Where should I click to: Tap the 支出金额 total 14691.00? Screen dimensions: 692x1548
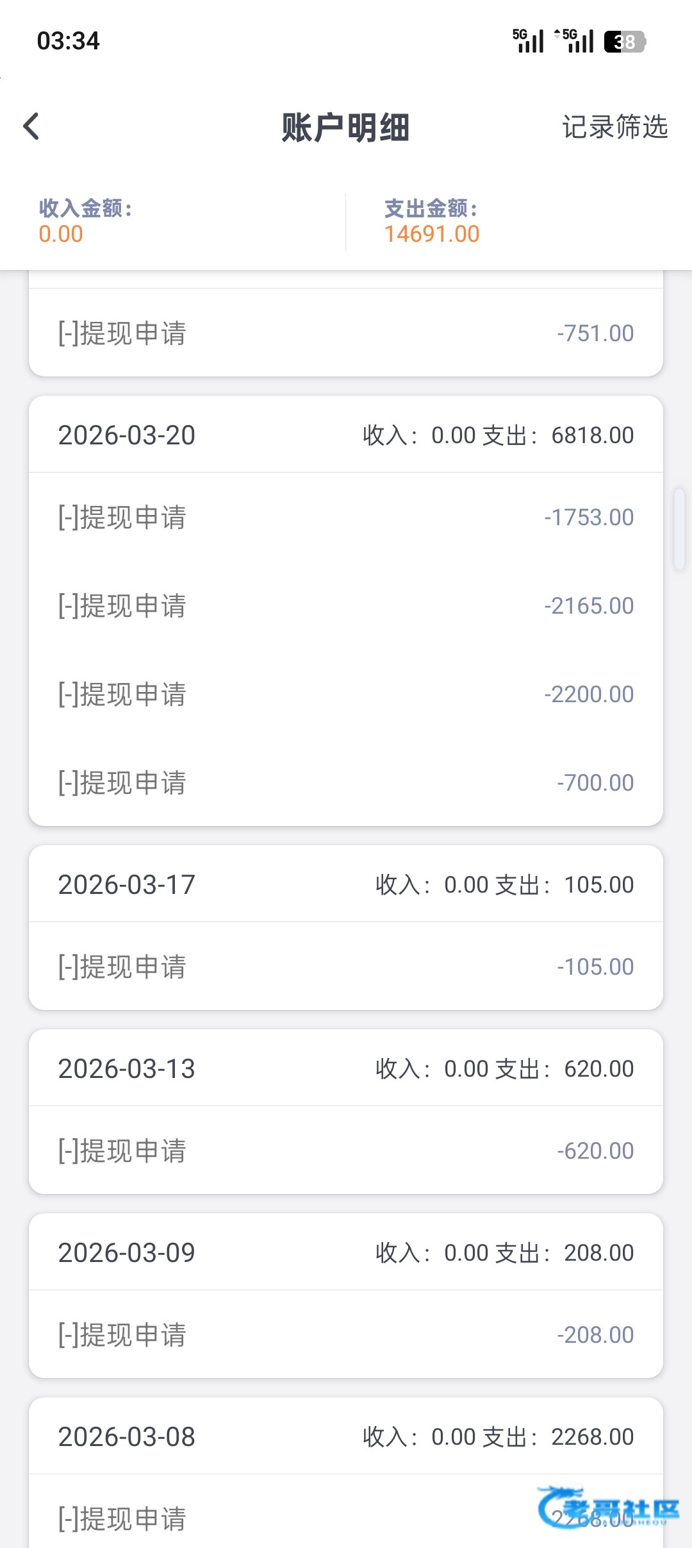(432, 234)
